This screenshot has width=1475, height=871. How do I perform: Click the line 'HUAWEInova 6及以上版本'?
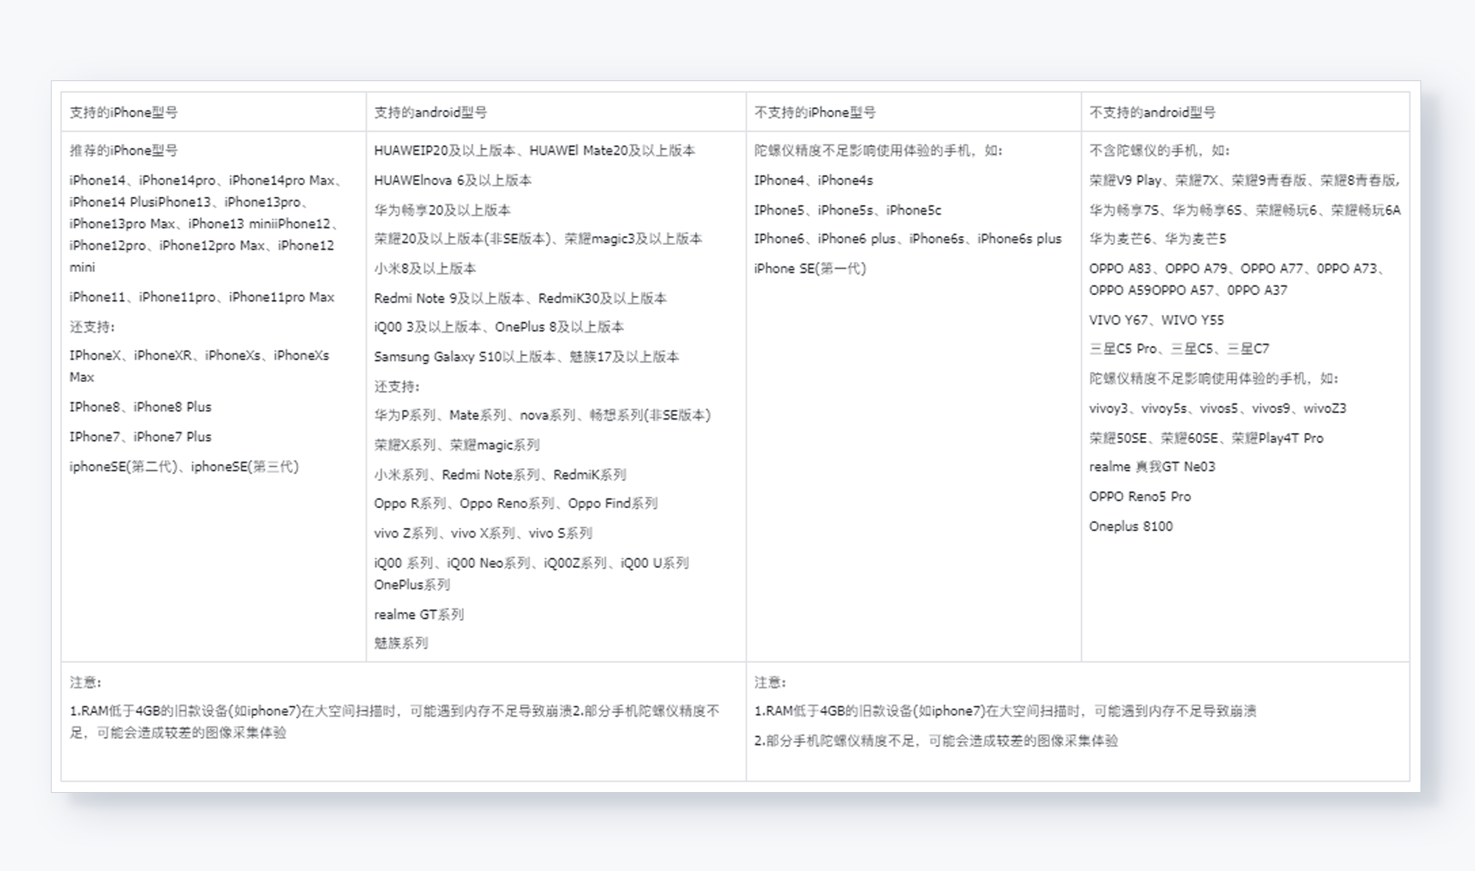click(453, 180)
